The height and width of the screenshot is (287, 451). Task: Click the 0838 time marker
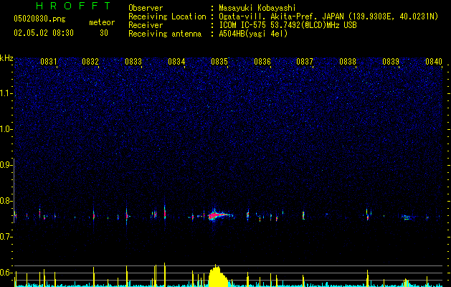tap(348, 62)
